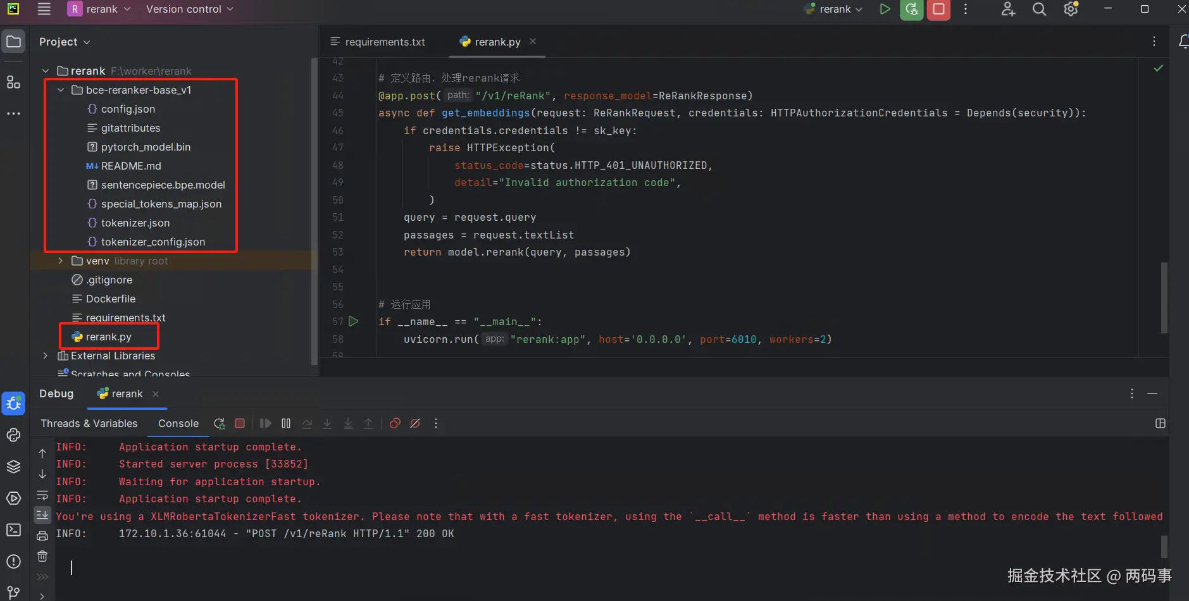This screenshot has height=601, width=1189.
Task: Open the Dockerfile in project tree
Action: (x=104, y=299)
